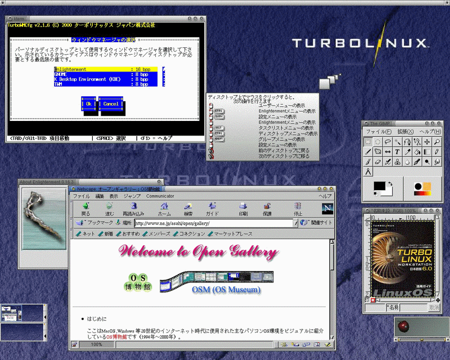Go to Home (ホーム) in Netscape toolbar
Viewport: 450px width, 360px height.
point(164,209)
